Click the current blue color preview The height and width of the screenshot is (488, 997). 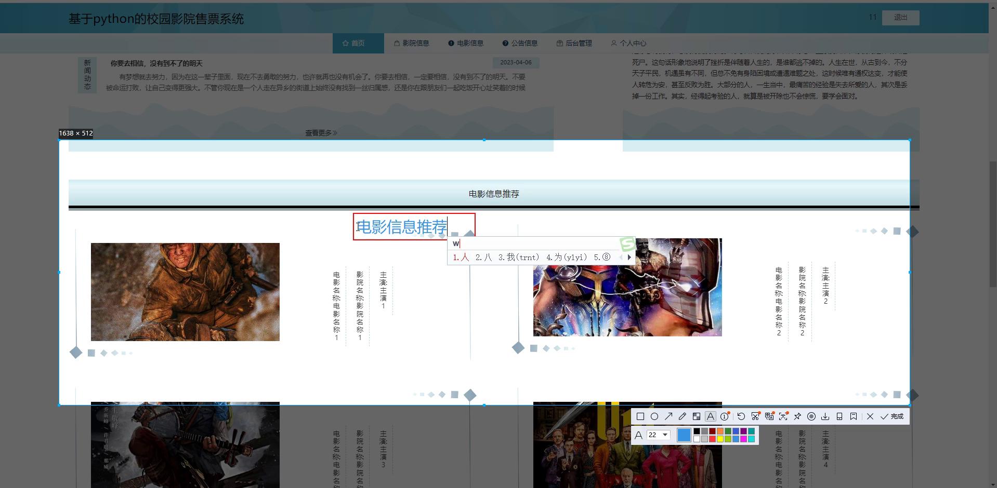684,435
